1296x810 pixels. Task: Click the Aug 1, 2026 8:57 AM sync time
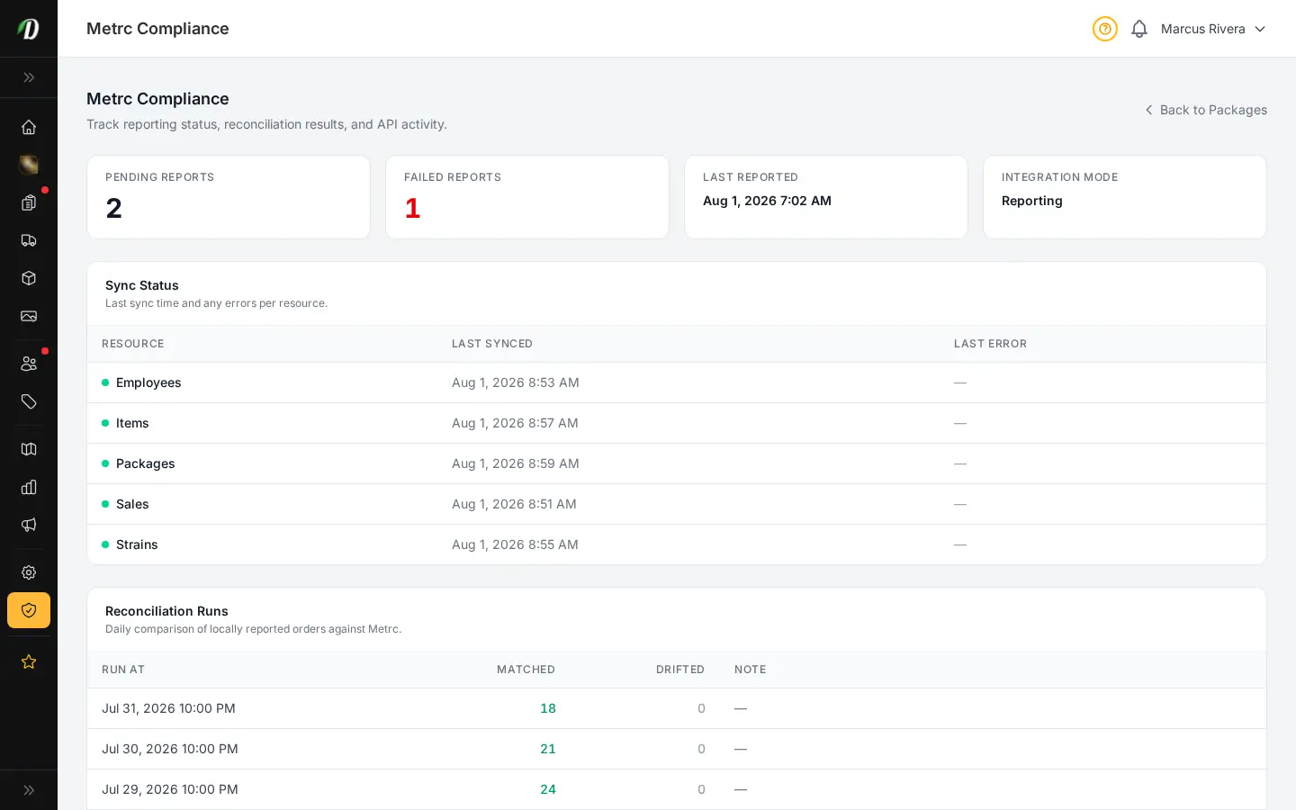pyautogui.click(x=515, y=423)
